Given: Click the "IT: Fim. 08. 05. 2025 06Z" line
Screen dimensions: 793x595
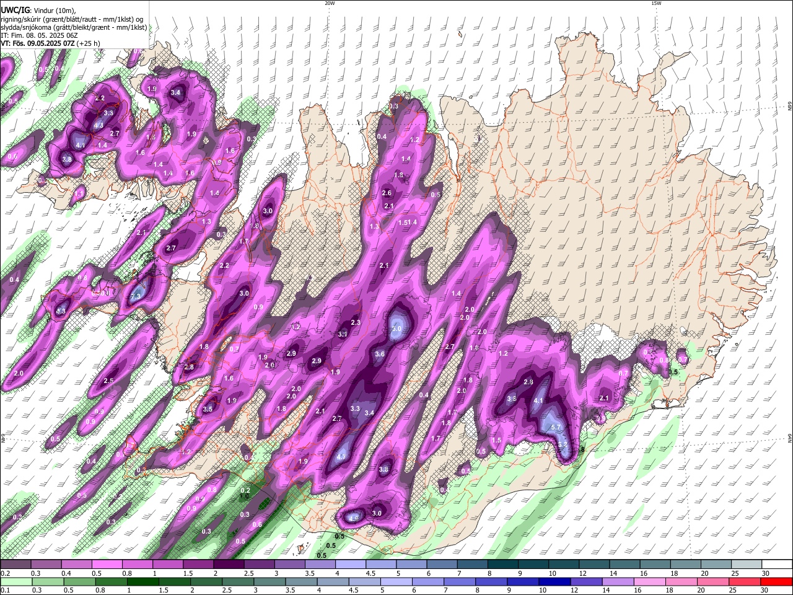Looking at the screenshot, I should coord(39,35).
